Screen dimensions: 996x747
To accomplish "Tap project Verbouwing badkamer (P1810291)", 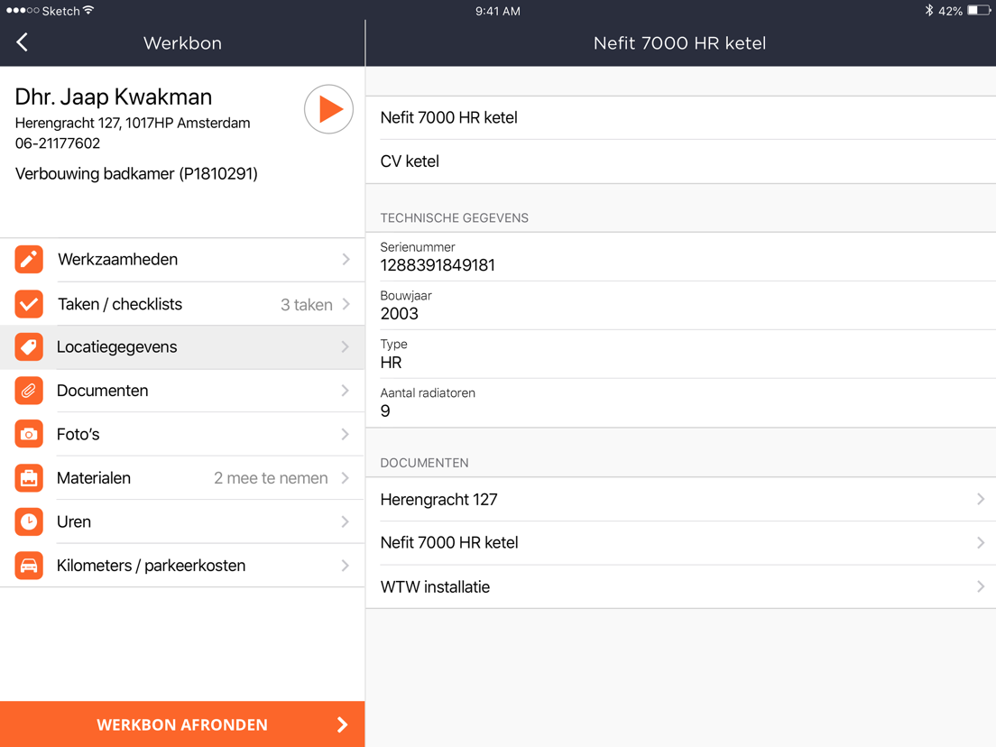I will [136, 174].
